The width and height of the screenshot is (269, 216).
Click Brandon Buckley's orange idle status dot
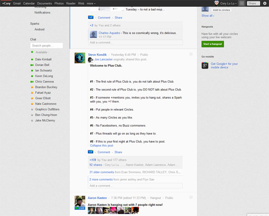point(32,87)
